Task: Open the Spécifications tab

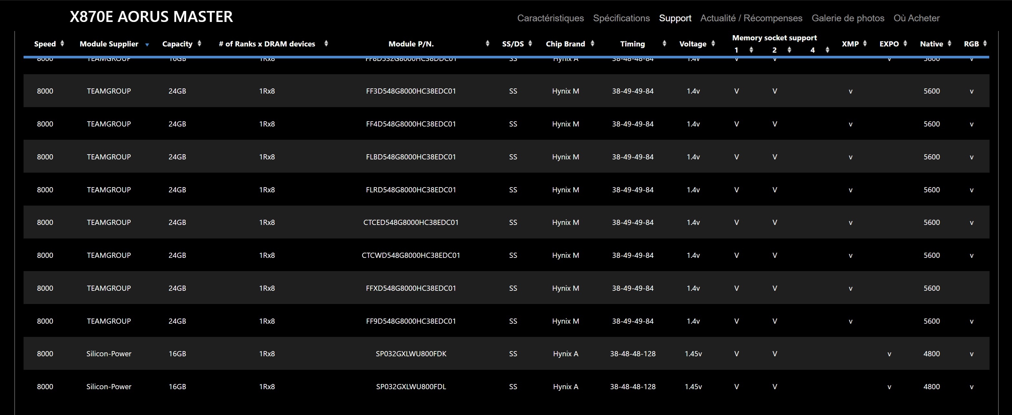Action: (x=621, y=18)
